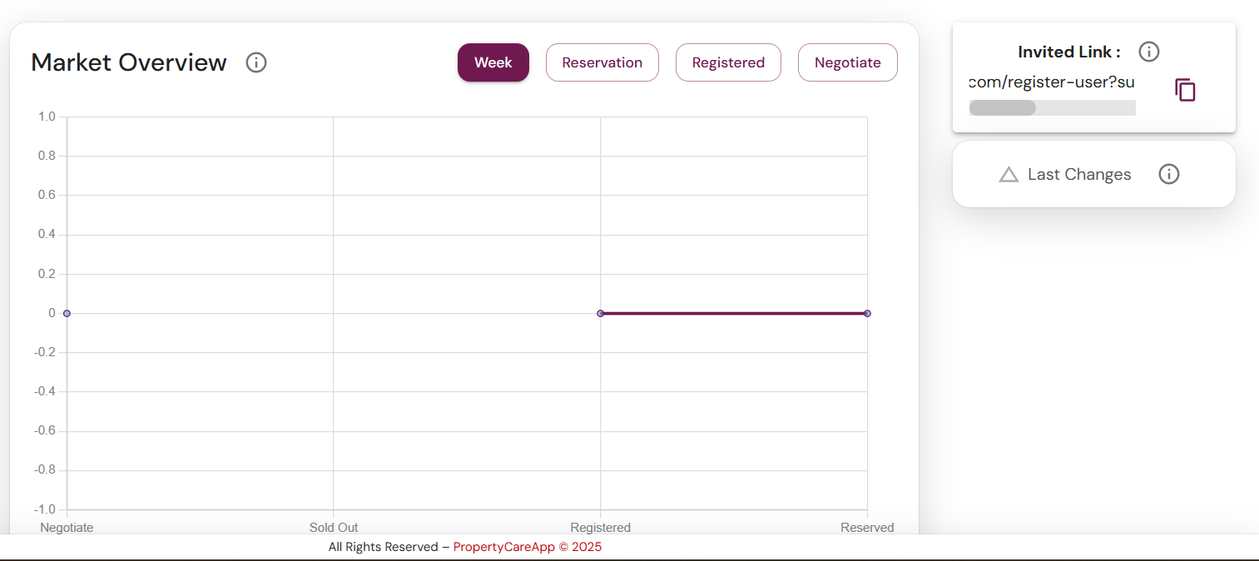Click the purple line between Registered and Reserved
Screen dimensions: 1259x561
click(x=733, y=314)
